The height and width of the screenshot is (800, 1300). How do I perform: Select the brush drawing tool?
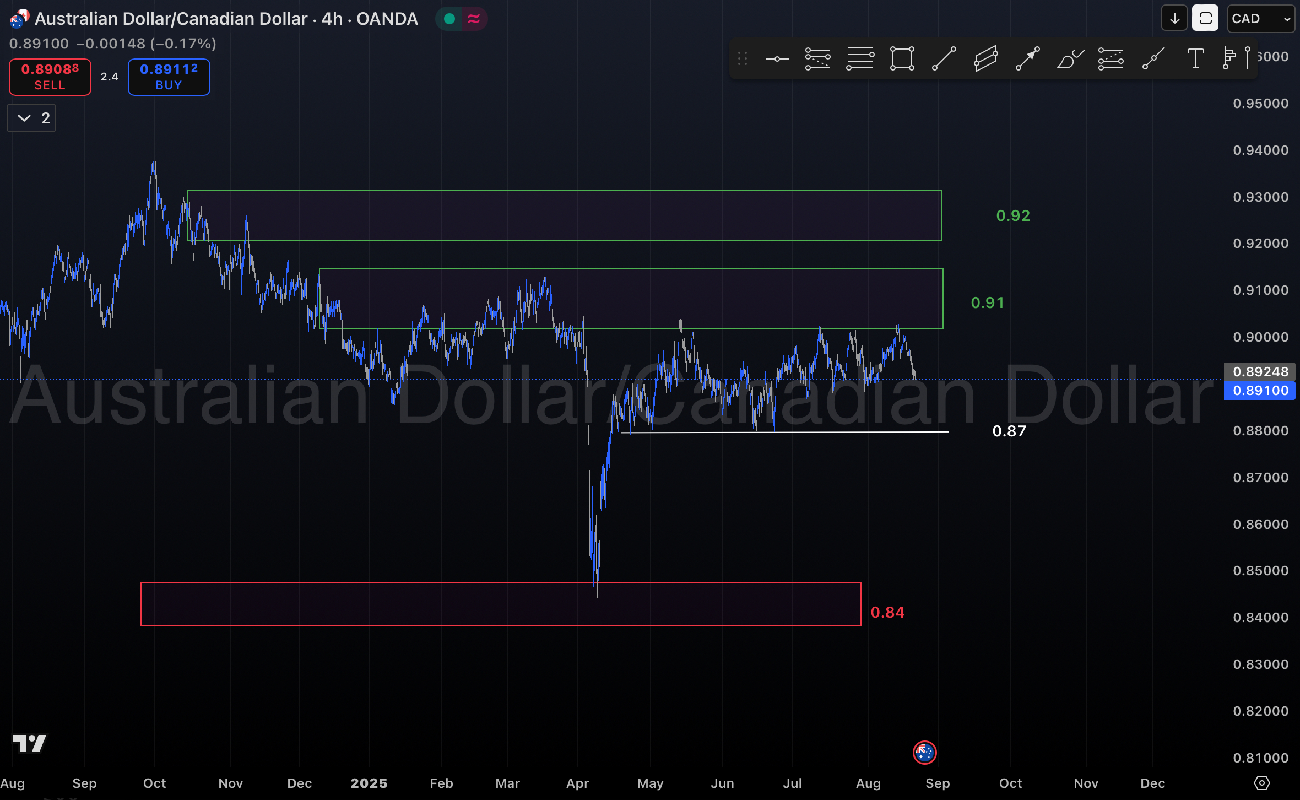[x=1070, y=59]
